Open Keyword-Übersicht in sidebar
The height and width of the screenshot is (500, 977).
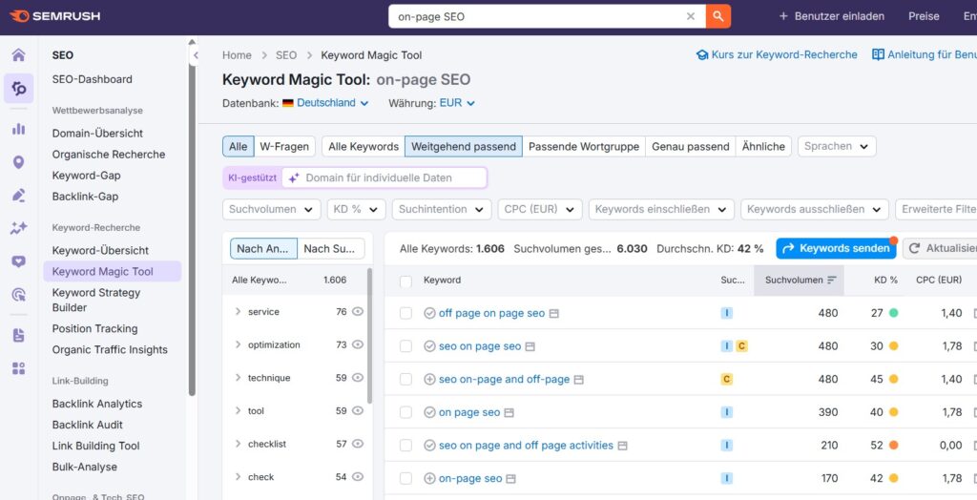(100, 251)
